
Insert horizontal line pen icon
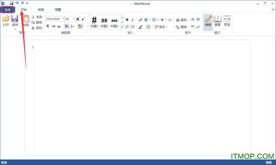click(140, 27)
